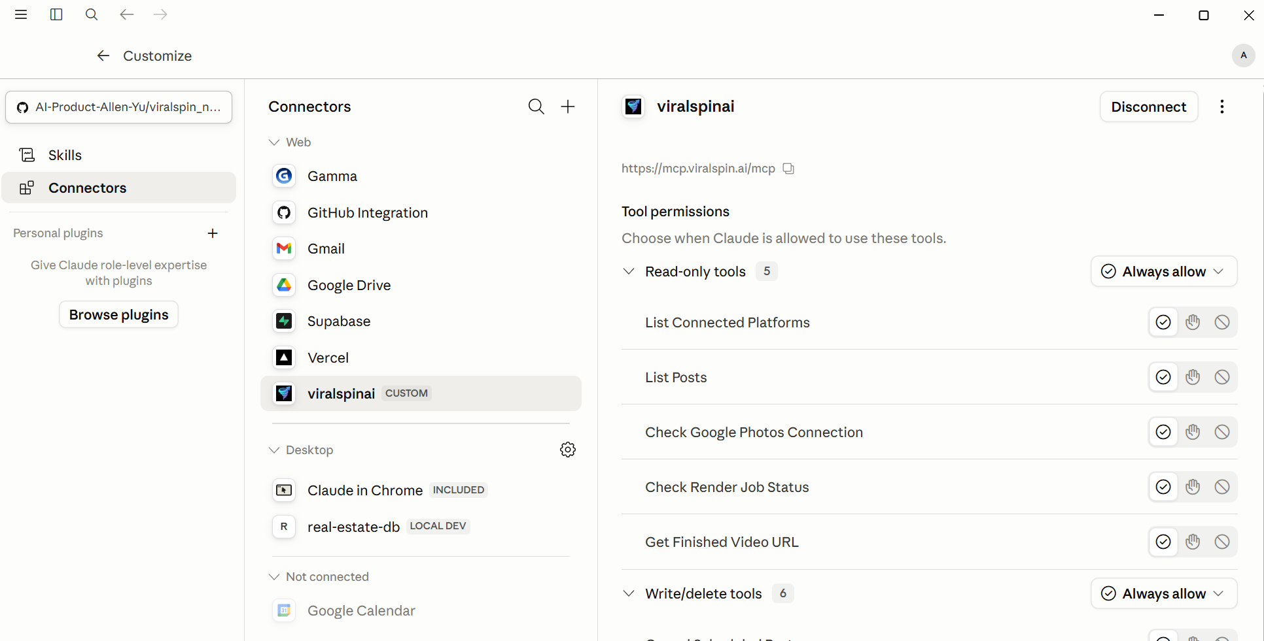The height and width of the screenshot is (641, 1264).
Task: Select the Gamma connector
Action: click(421, 176)
